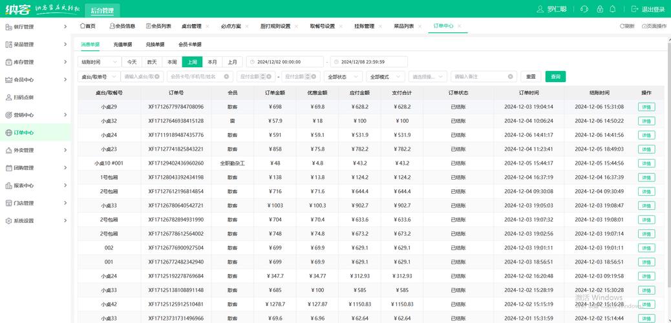Click the 请输入备注 input field
Screen dimensions: 671x323
(x=484, y=77)
